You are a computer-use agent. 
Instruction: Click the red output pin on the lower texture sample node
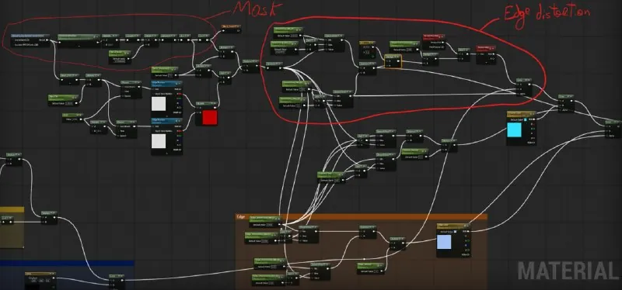point(180,130)
